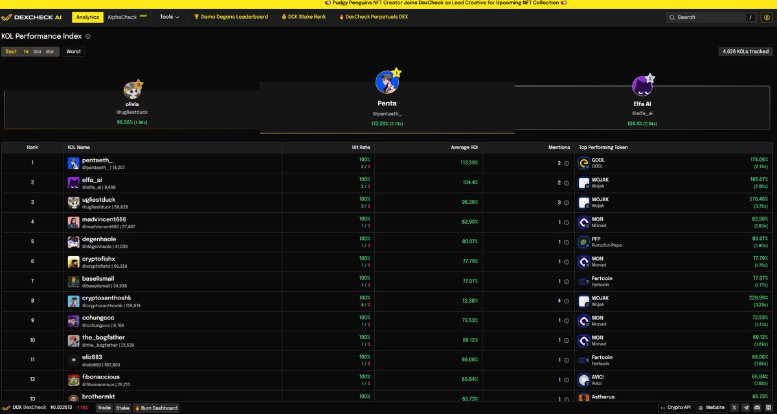
Task: Click the the_bogfather row avatar
Action: coord(73,341)
